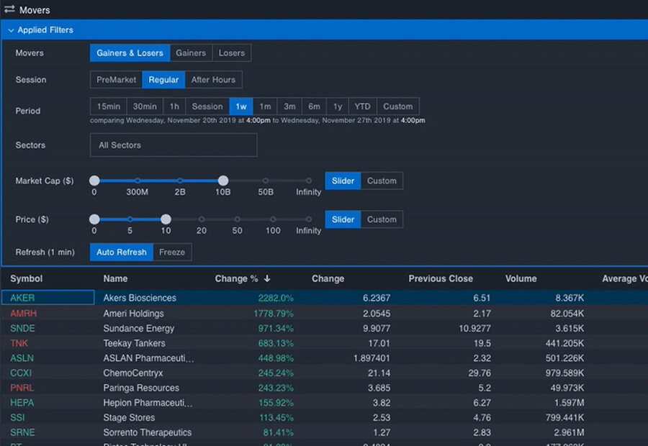Choose the Custom period option
The height and width of the screenshot is (446, 648).
tap(397, 106)
